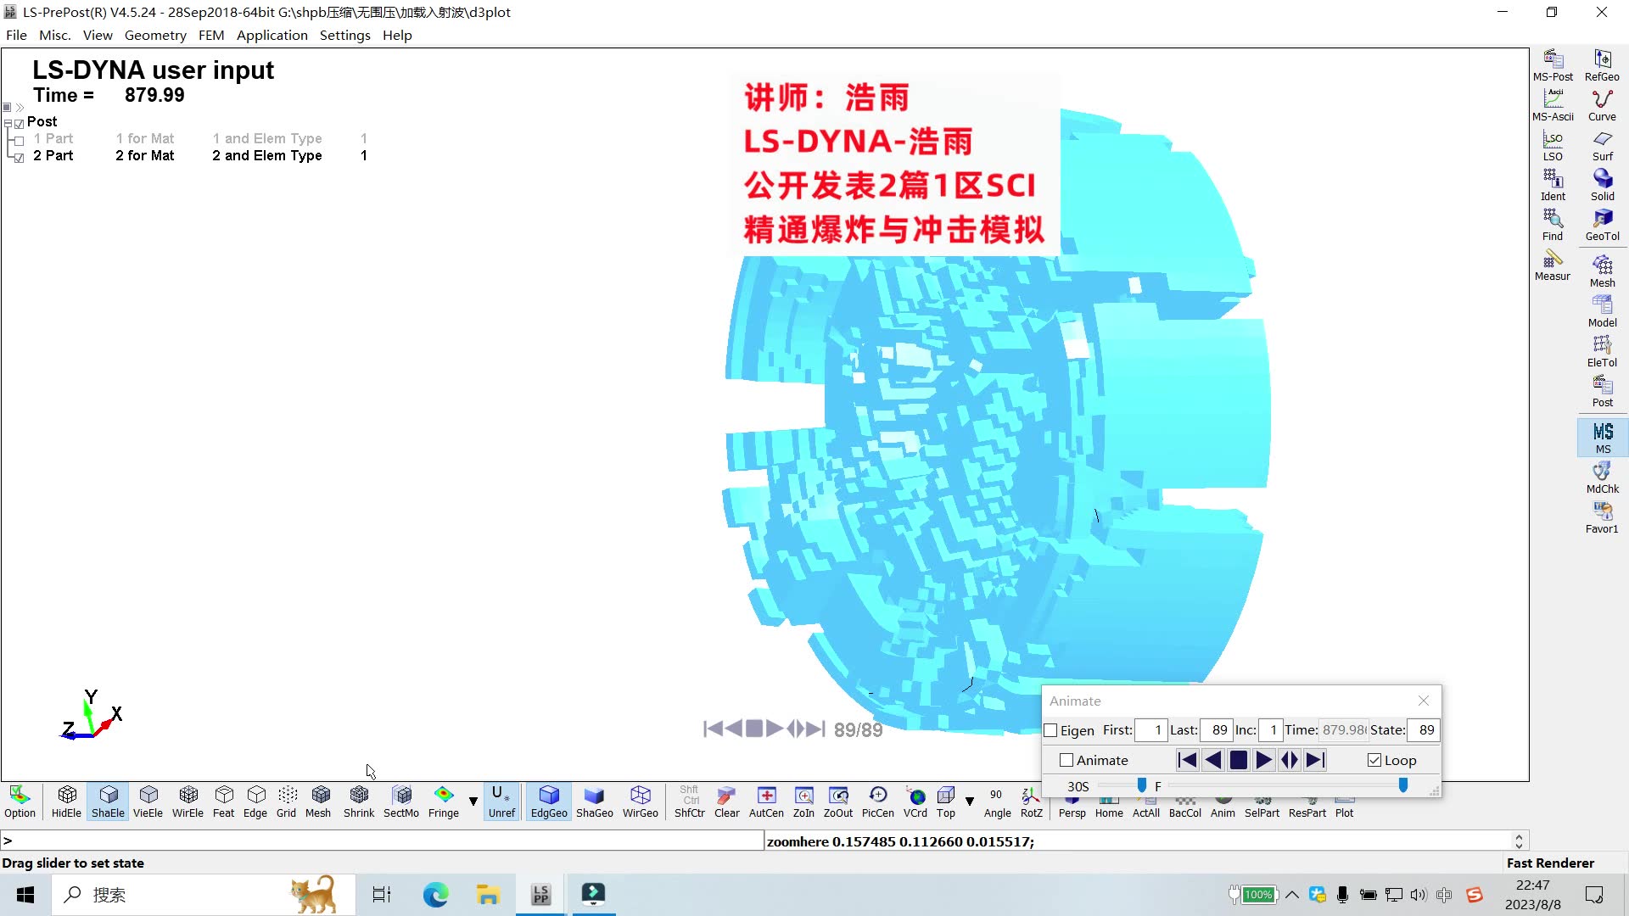Click the AutCen auto center icon
Image resolution: width=1629 pixels, height=916 pixels.
pos(765,800)
